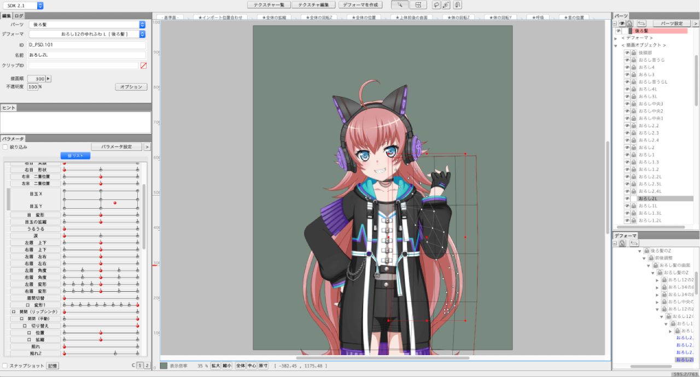Click 原寸 actual size button
700x377 pixels.
pos(263,366)
